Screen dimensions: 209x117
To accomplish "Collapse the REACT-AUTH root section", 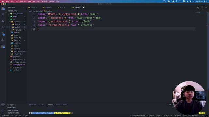I will point(13,11).
